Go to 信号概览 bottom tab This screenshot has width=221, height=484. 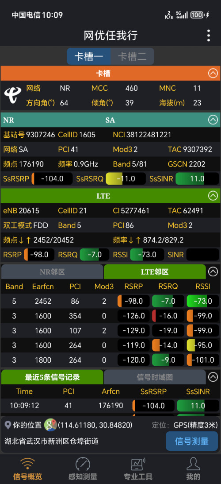(x=27, y=469)
